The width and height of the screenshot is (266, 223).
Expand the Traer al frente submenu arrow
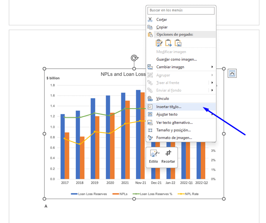click(x=212, y=83)
